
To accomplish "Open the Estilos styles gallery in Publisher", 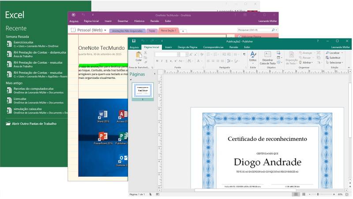I will pyautogui.click(x=253, y=57).
